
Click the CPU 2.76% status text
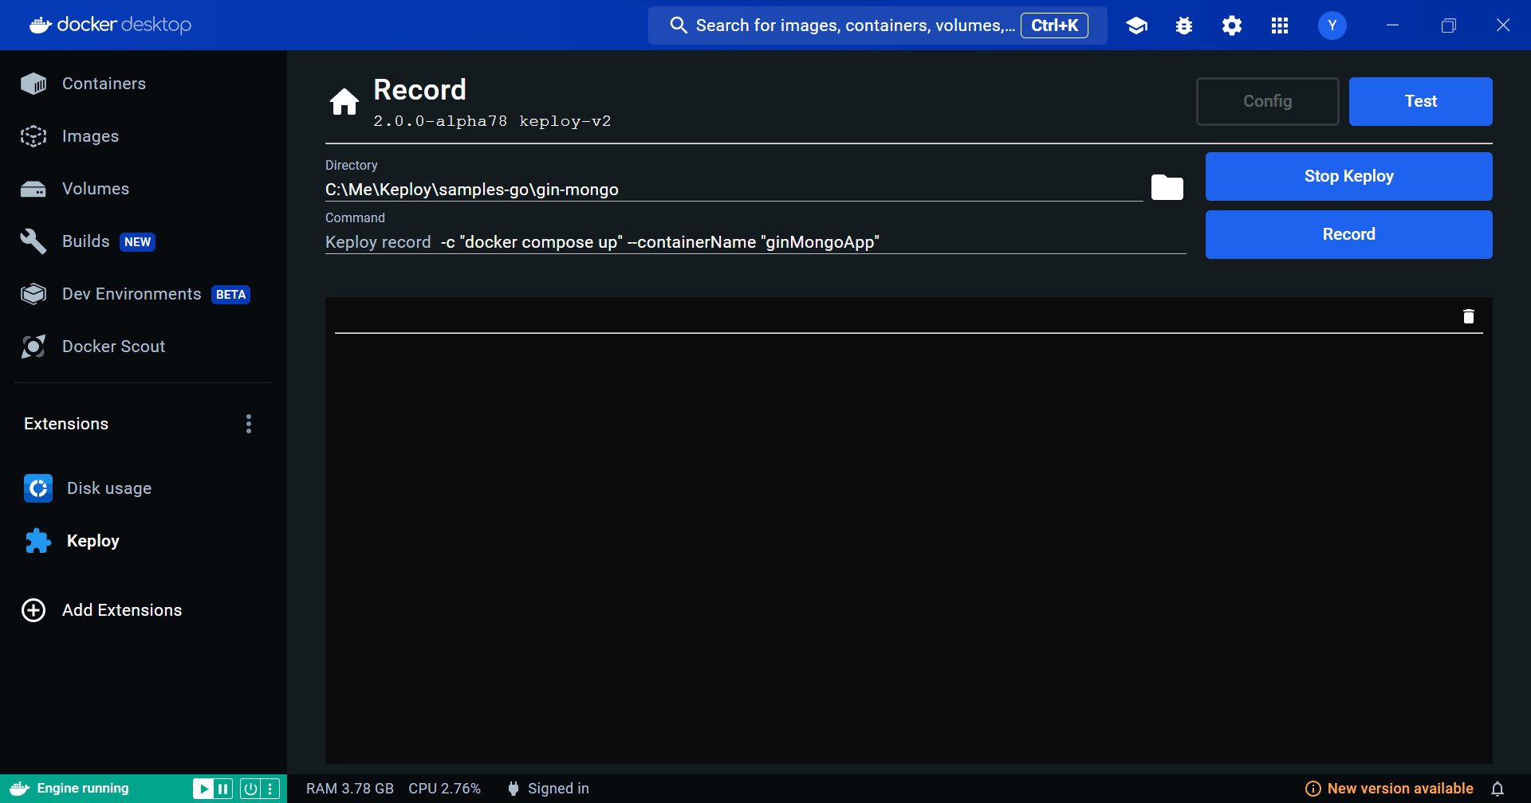[444, 789]
